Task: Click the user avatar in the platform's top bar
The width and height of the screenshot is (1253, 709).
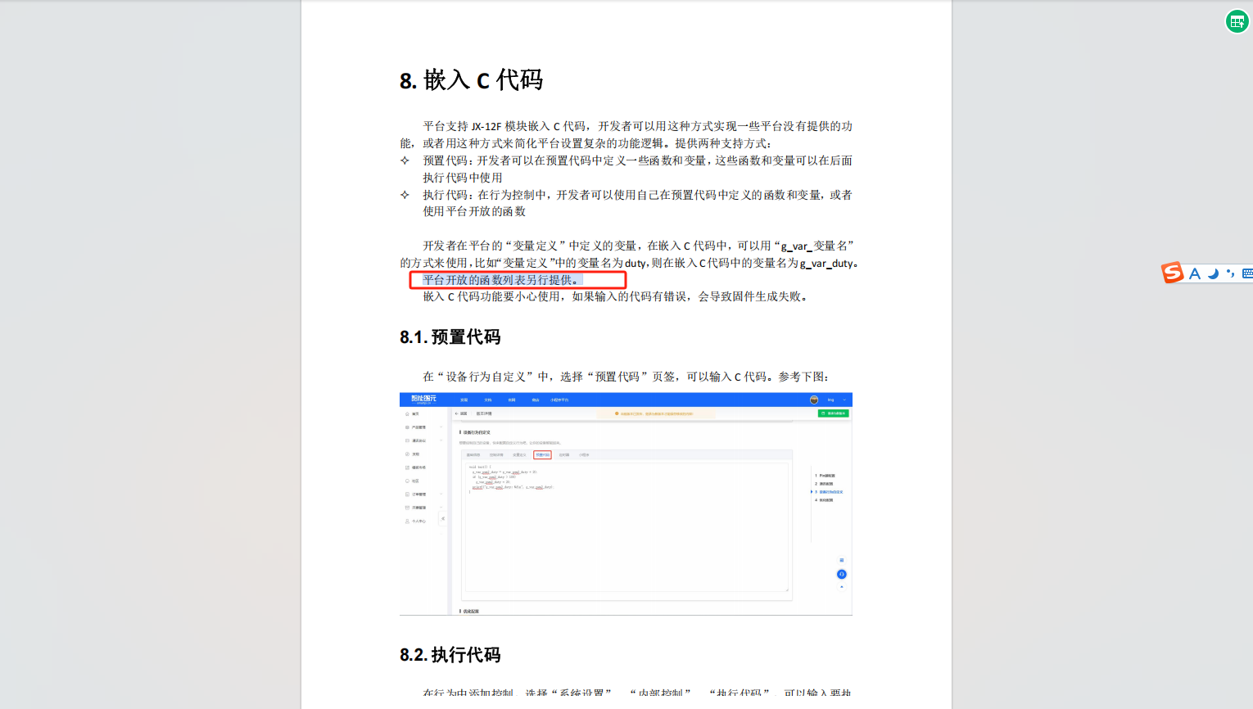Action: pos(814,400)
